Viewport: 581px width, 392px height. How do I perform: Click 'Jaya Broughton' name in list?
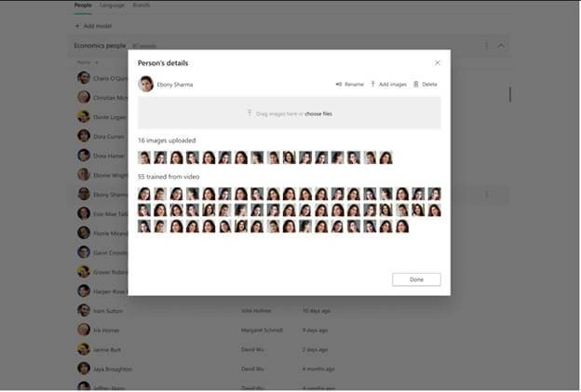point(113,369)
